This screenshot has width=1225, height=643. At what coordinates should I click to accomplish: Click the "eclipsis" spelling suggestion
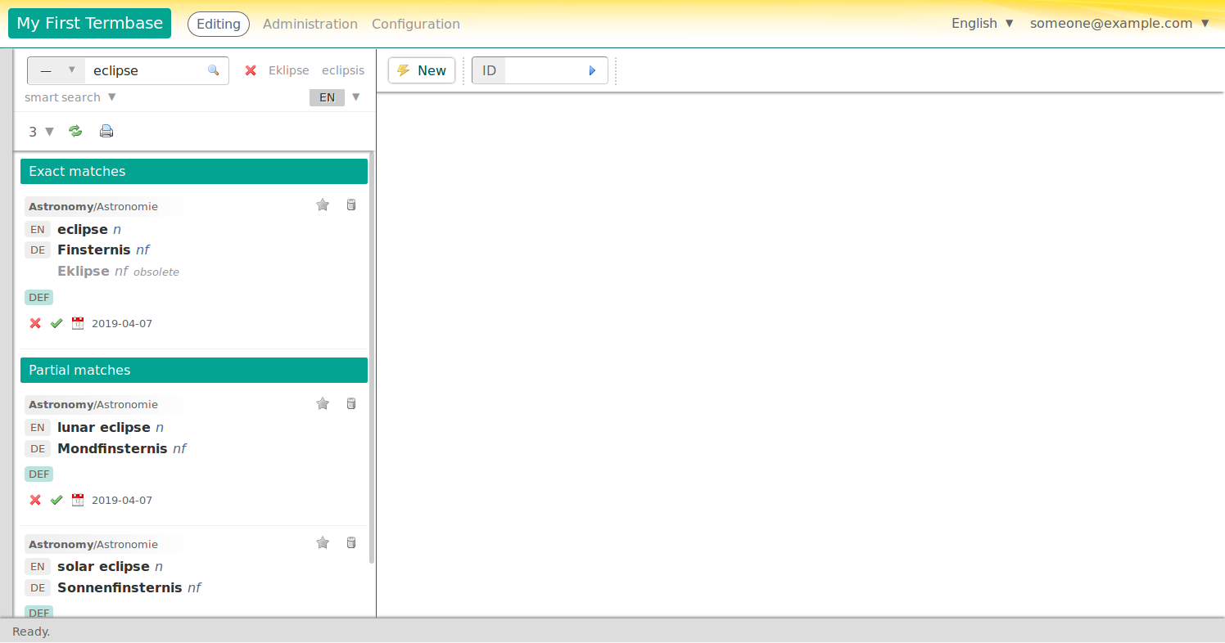[342, 70]
